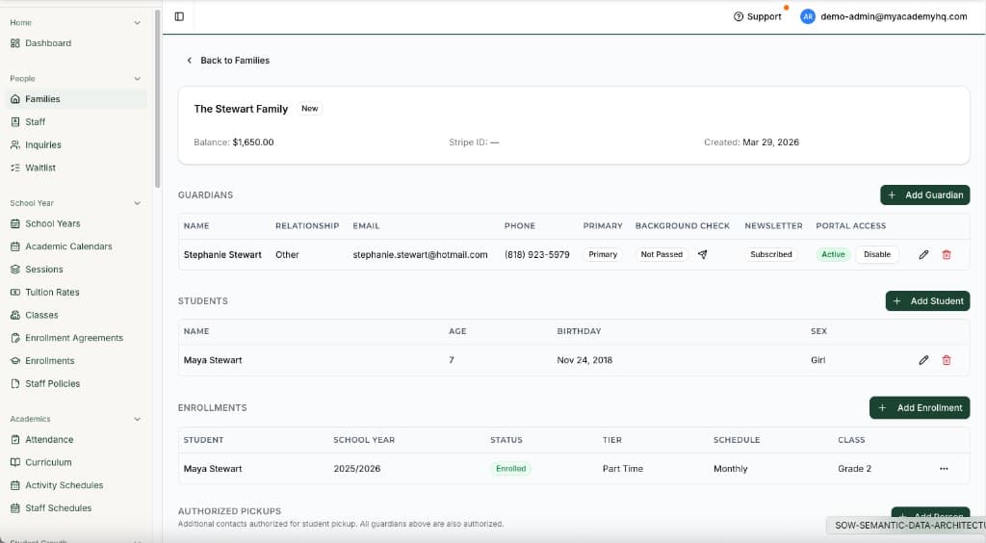The image size is (986, 543).
Task: Open the Families menu item
Action: point(76,99)
